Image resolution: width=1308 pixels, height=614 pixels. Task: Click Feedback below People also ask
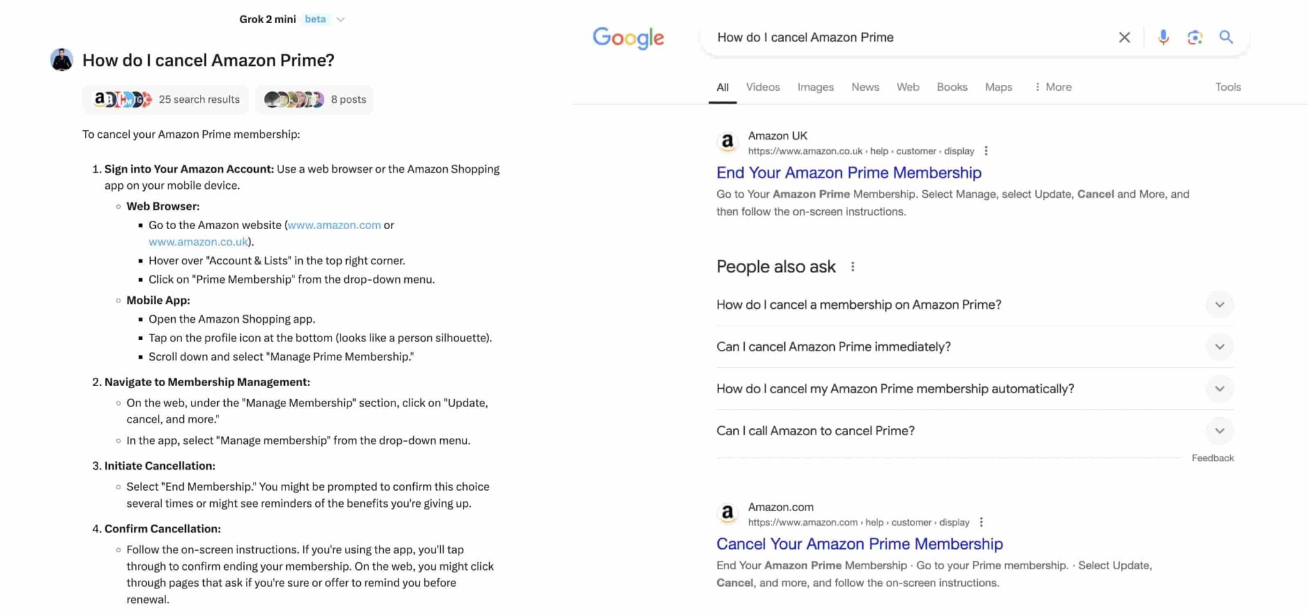[x=1212, y=457]
